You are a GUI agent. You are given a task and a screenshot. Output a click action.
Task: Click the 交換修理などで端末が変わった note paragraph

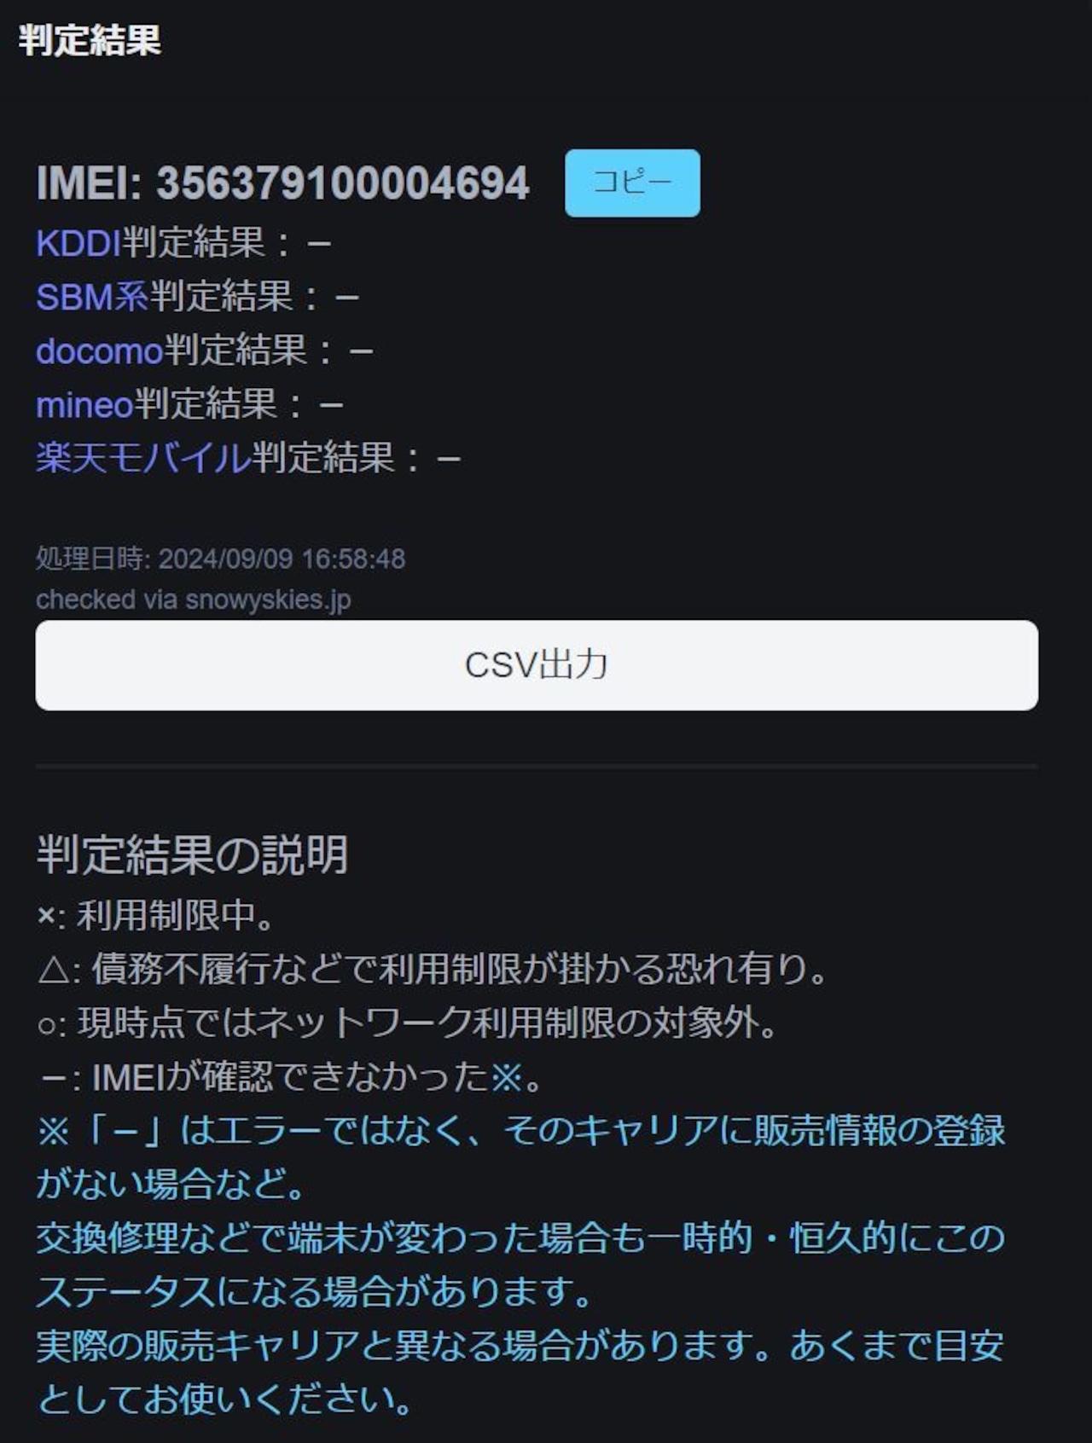520,1264
